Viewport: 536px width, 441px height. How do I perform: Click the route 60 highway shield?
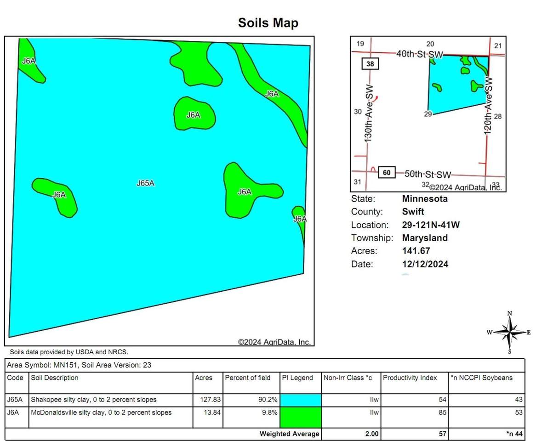coord(387,173)
